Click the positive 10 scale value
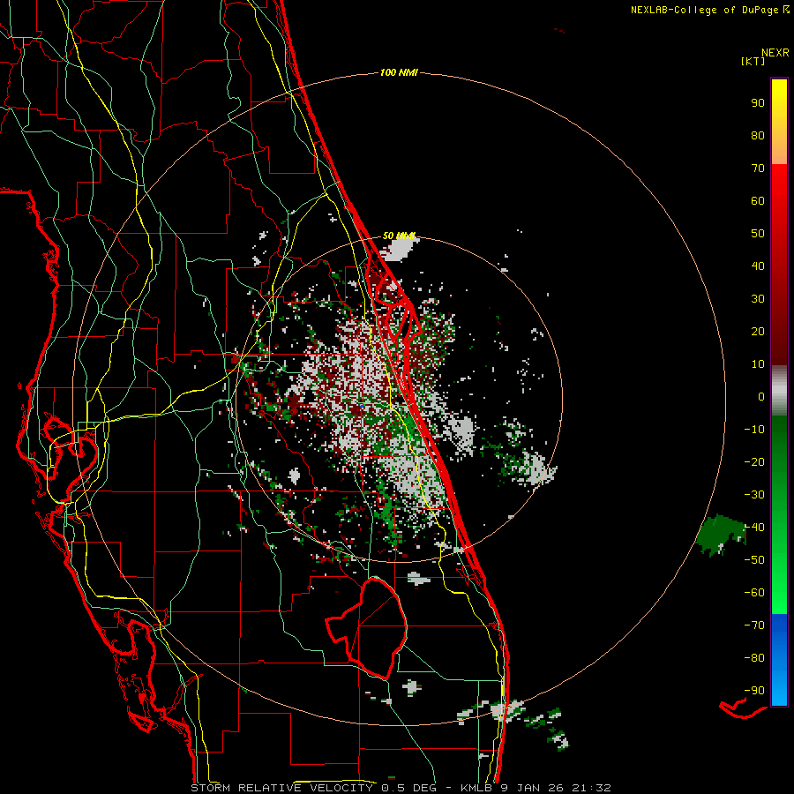Screen dimensions: 794x794 click(x=758, y=364)
